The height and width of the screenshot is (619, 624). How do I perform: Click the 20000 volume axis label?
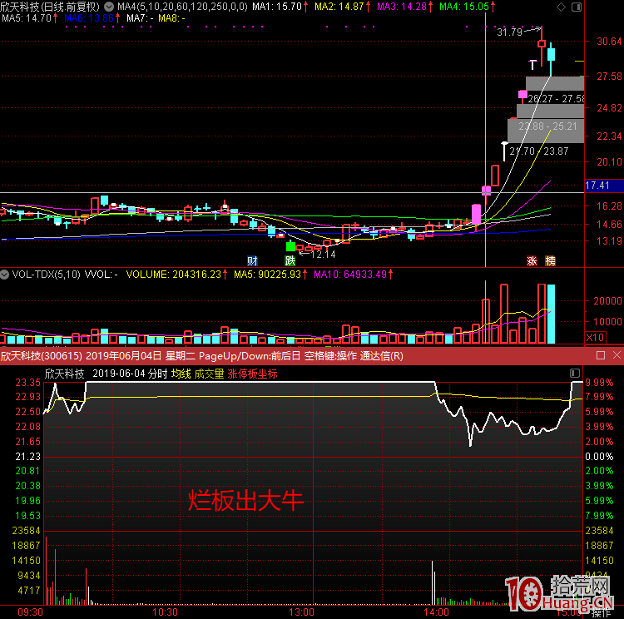(x=607, y=301)
